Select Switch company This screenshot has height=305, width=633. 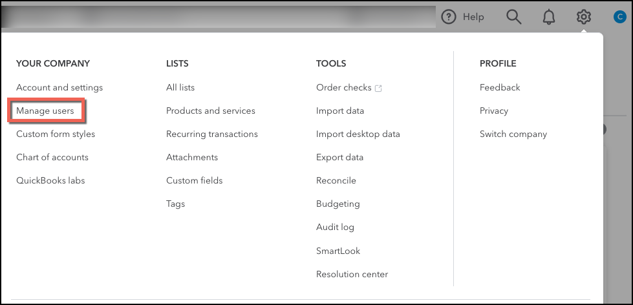click(513, 134)
